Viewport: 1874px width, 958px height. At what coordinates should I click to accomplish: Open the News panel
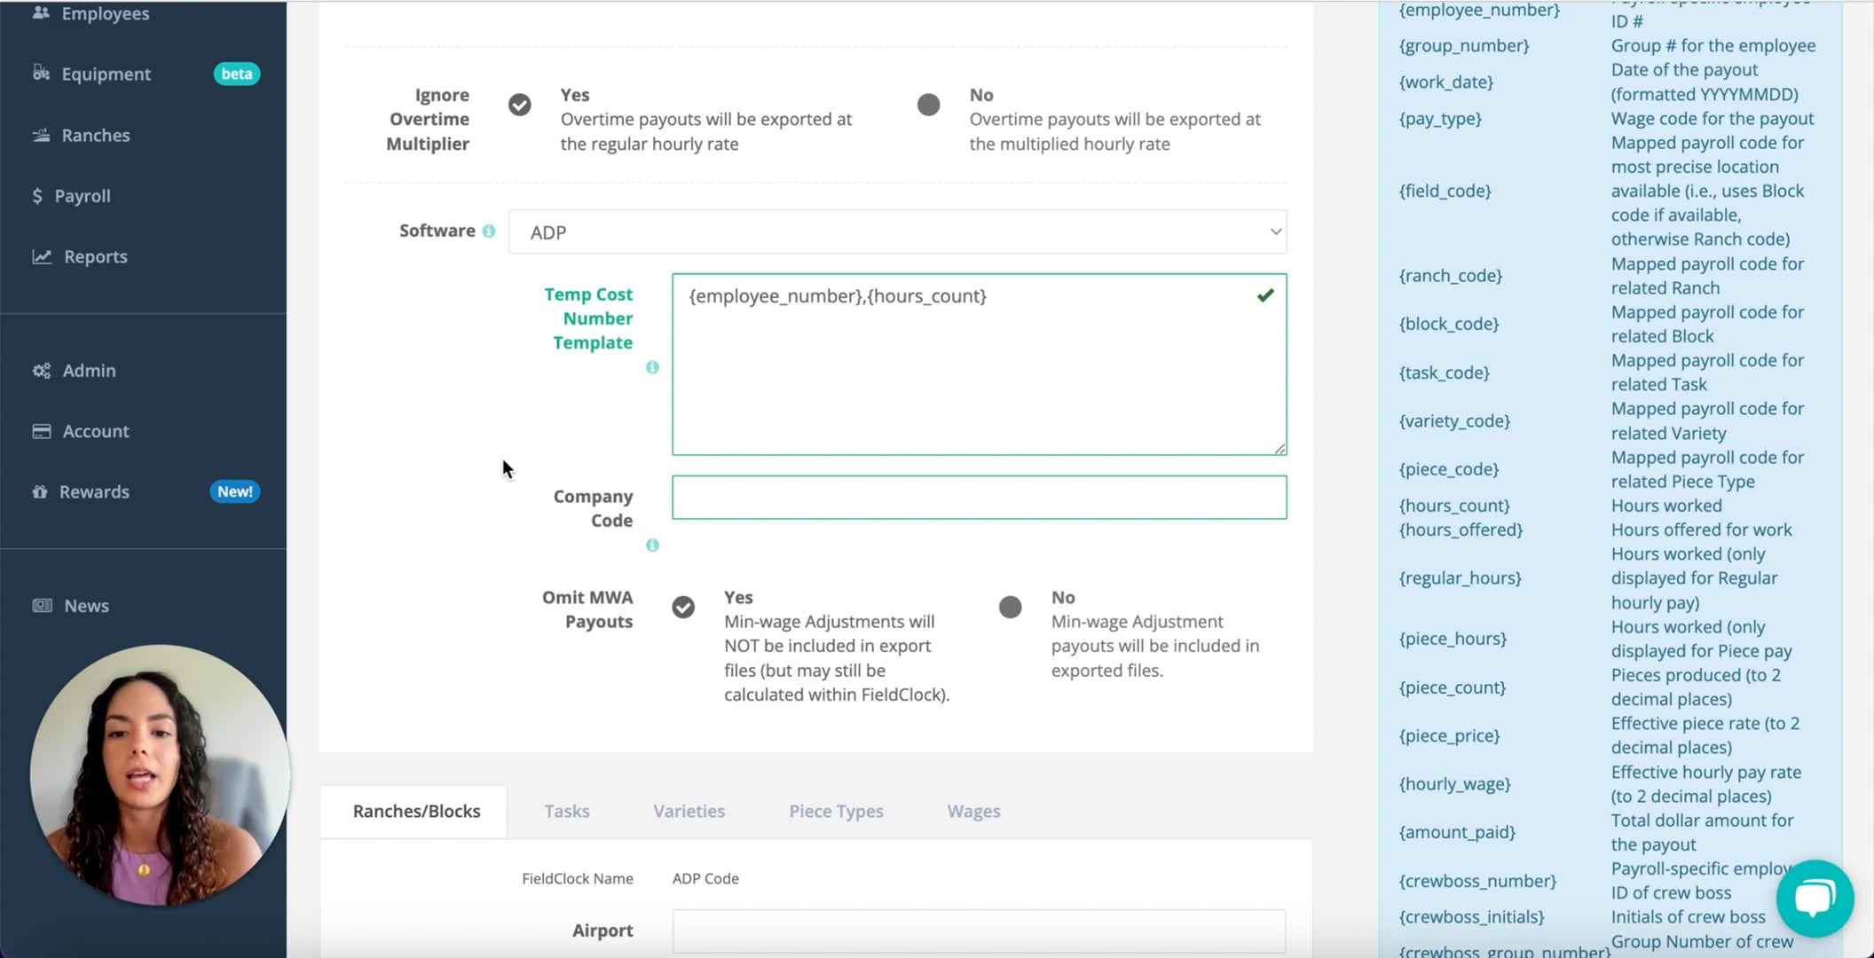[x=86, y=605]
